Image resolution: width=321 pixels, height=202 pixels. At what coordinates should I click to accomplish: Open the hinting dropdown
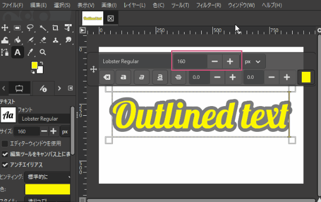(48, 177)
